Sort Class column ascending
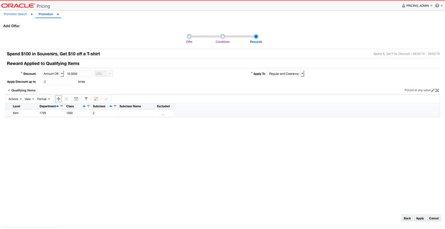Screen dimensions: 445x229 [84, 106]
